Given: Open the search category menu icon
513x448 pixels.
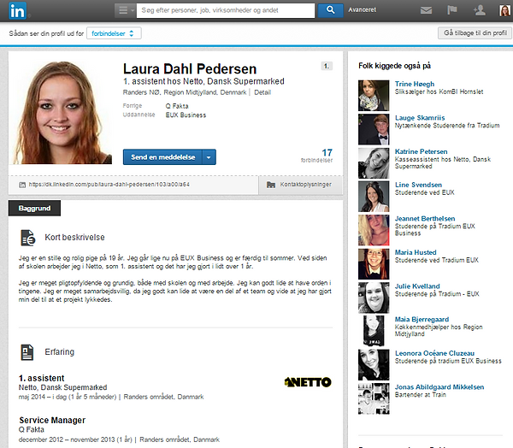Looking at the screenshot, I should pyautogui.click(x=126, y=10).
